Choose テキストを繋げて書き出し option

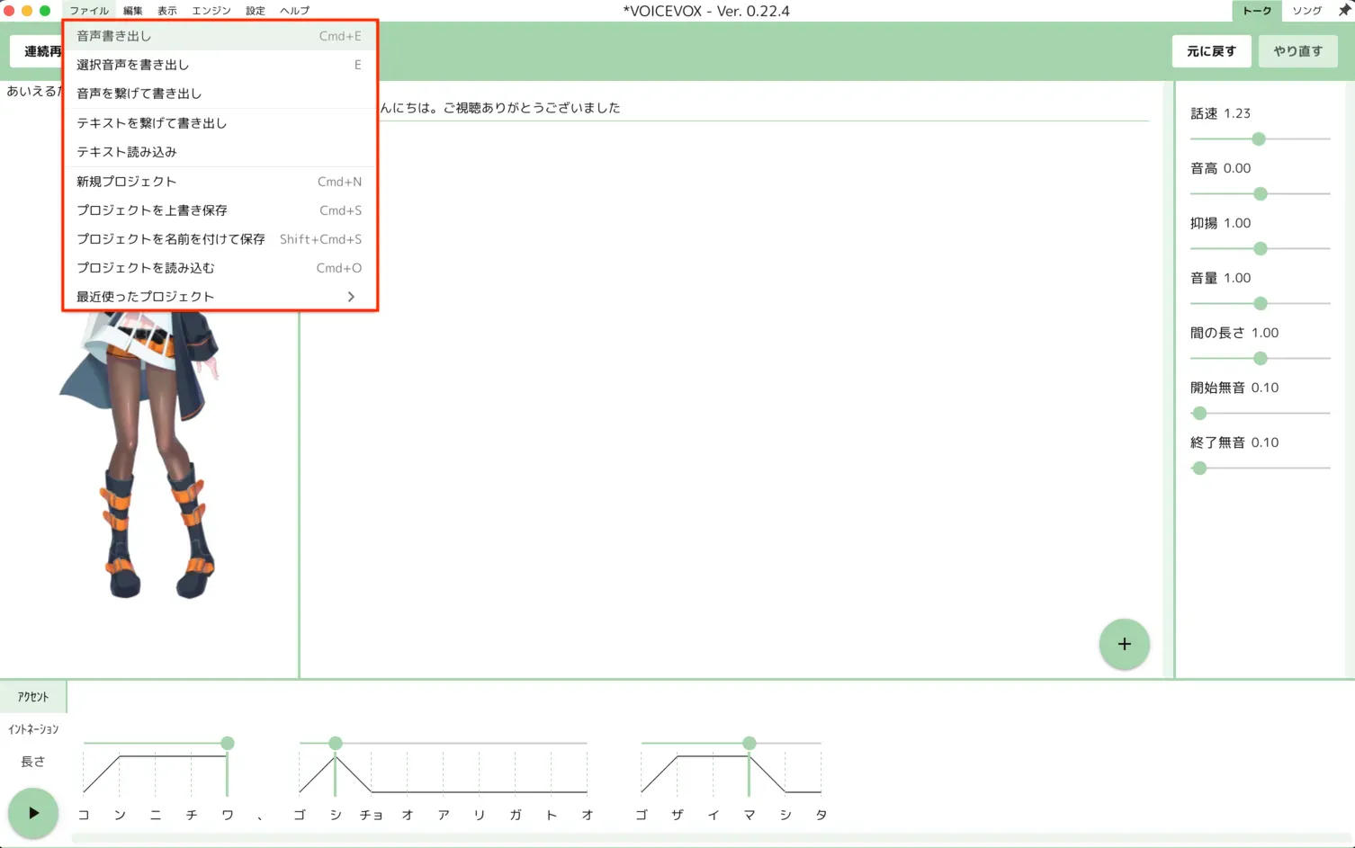(219, 123)
